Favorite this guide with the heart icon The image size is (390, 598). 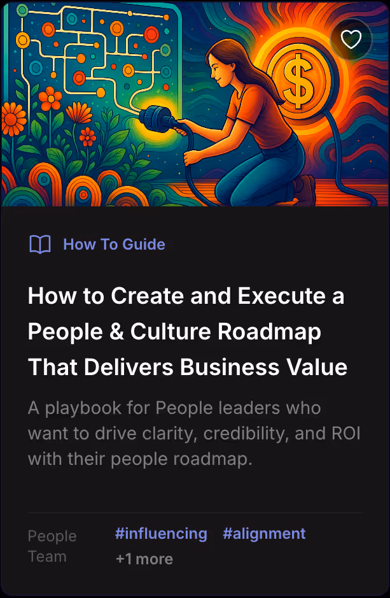tap(351, 39)
